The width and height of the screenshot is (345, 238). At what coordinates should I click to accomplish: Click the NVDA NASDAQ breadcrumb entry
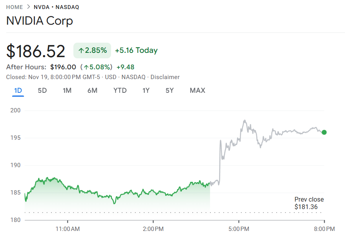57,7
